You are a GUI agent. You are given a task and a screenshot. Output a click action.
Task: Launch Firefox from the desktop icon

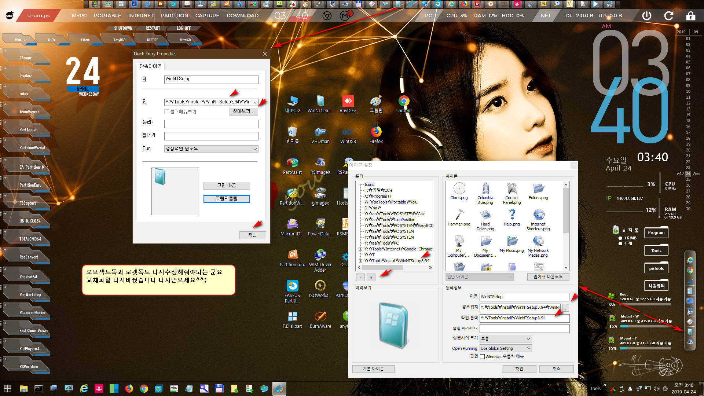point(376,135)
